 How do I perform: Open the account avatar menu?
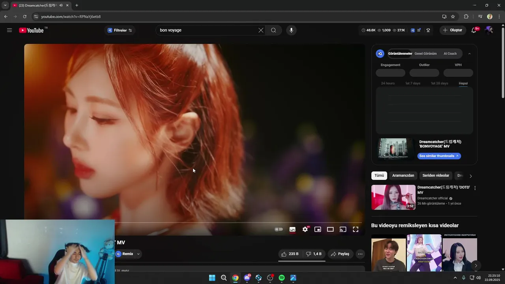(x=489, y=30)
